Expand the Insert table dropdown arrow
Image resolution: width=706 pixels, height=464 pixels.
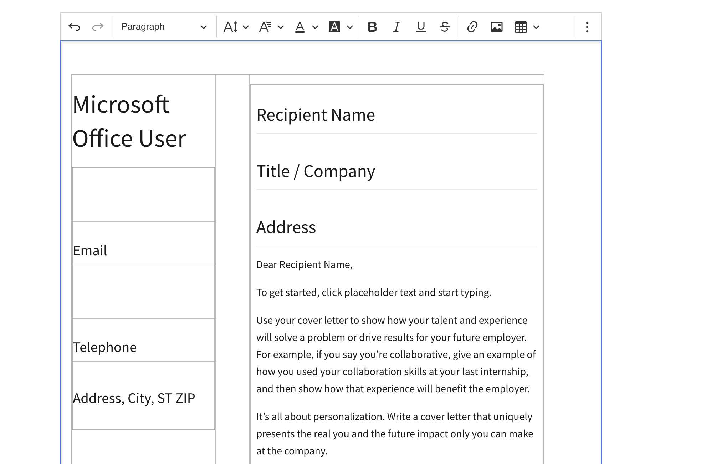click(x=536, y=27)
